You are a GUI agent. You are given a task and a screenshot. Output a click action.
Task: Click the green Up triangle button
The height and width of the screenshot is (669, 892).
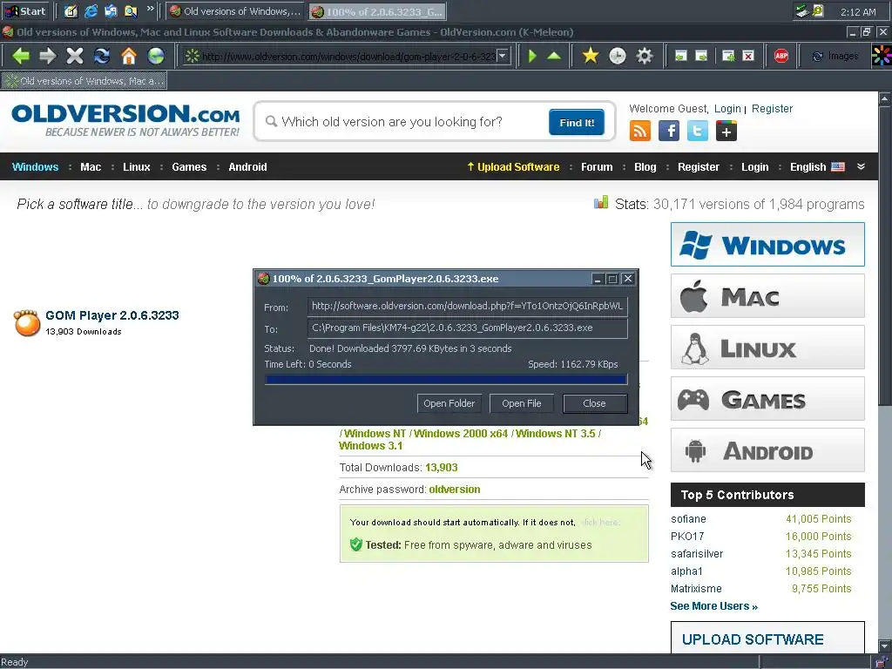click(554, 56)
